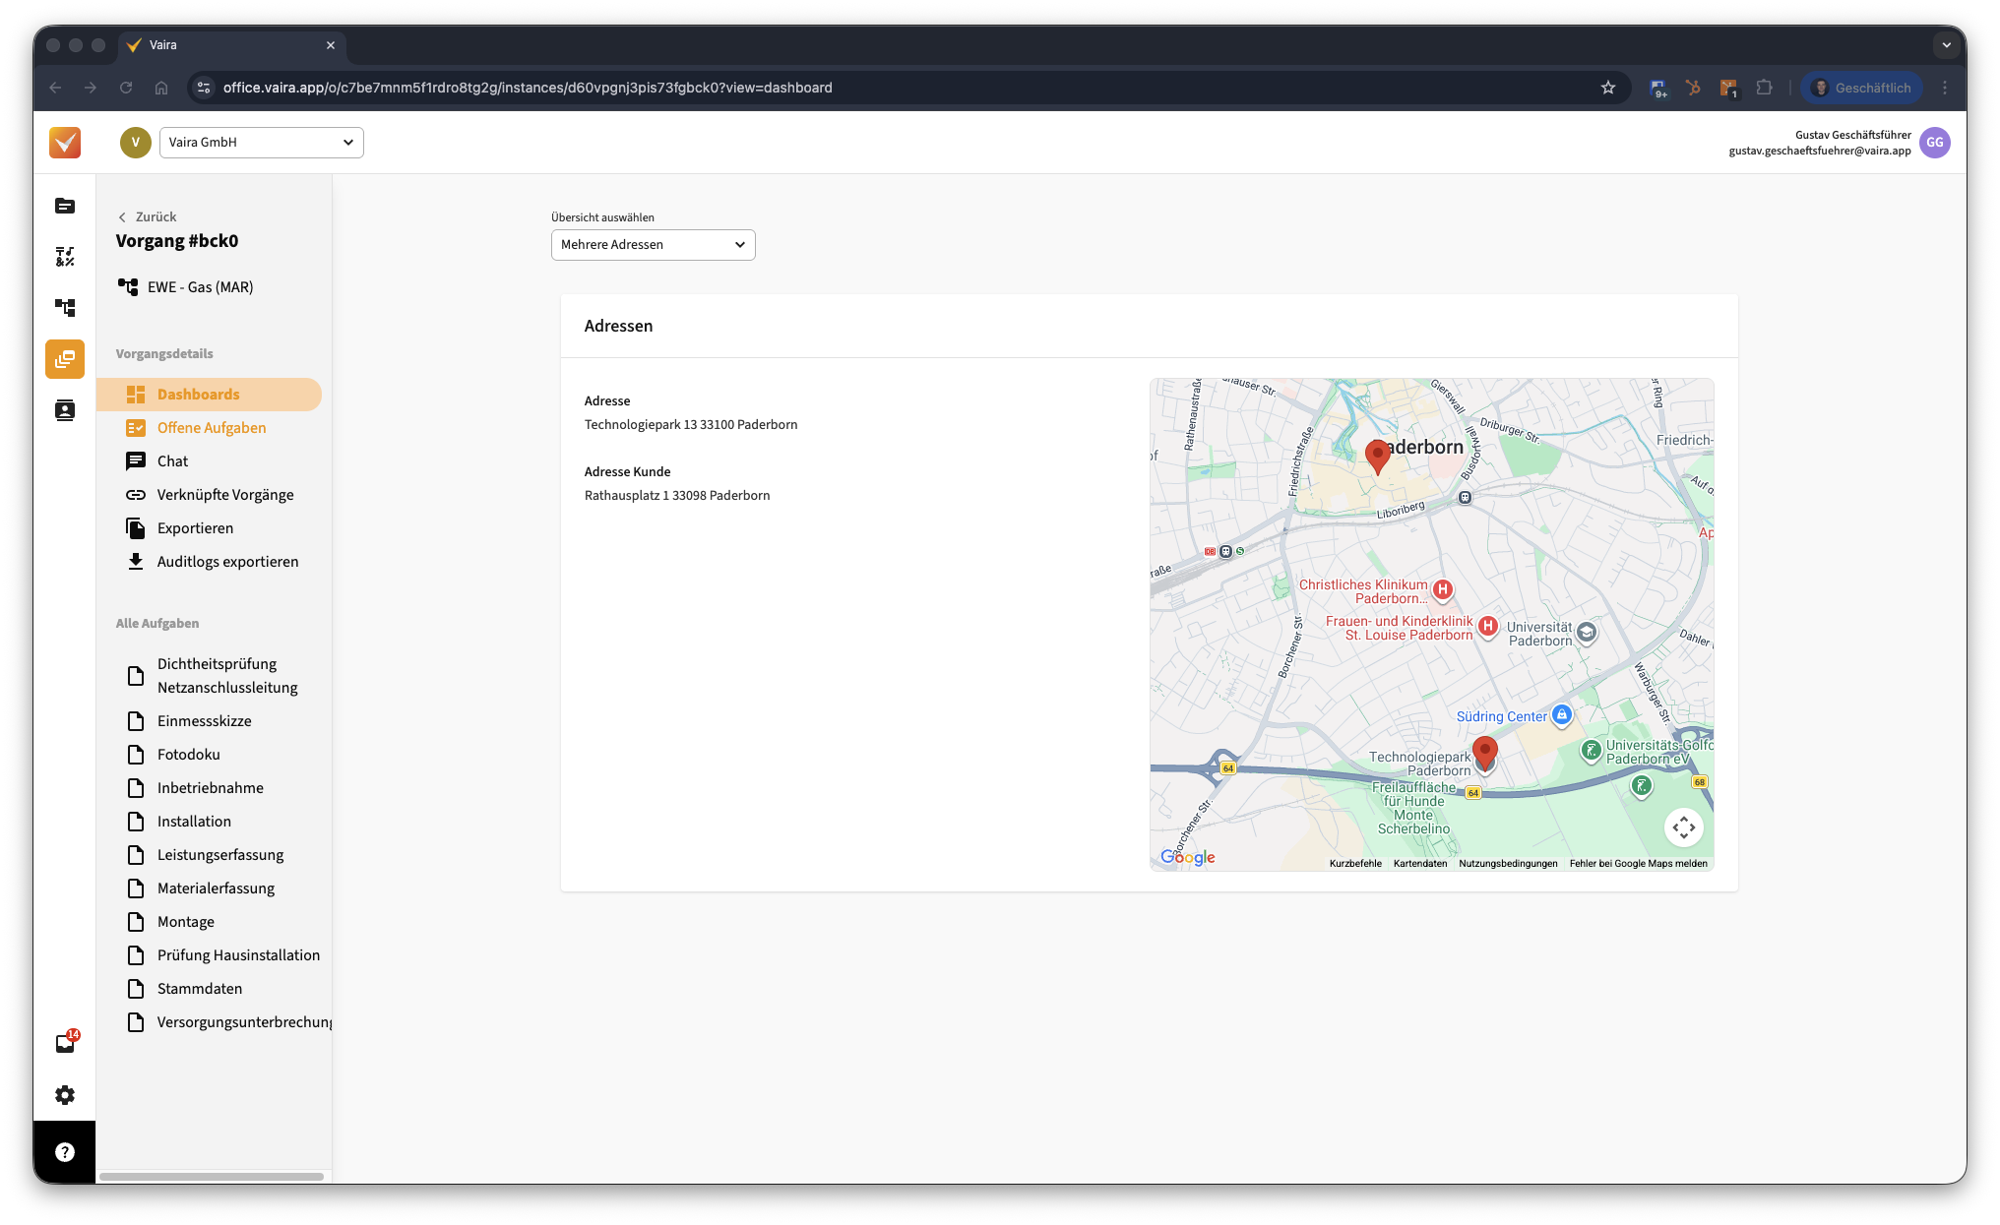2000x1225 pixels.
Task: Open the Chat menu item
Action: tap(172, 461)
